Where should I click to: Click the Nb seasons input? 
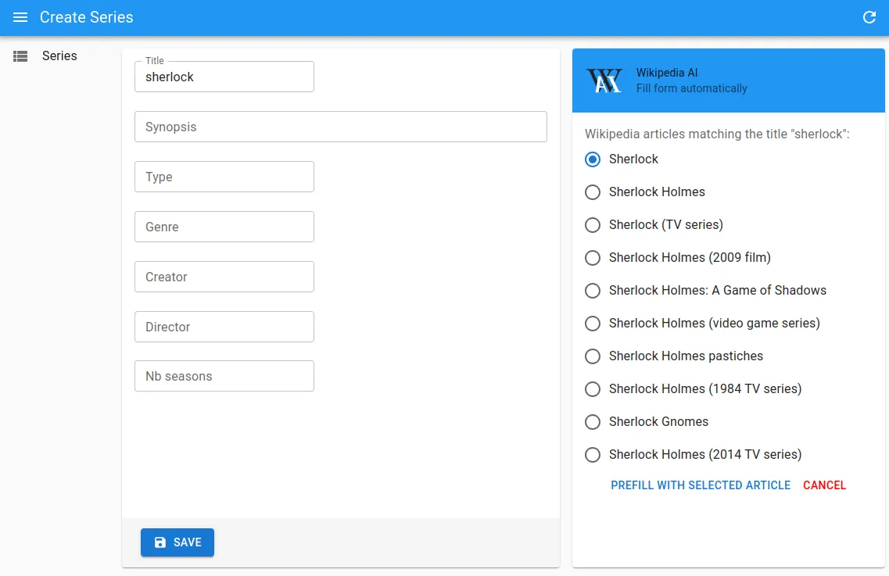[x=224, y=376]
